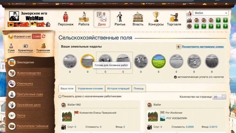This screenshot has width=236, height=133.
Task: Open the Помощь tab
Action: point(139,89)
